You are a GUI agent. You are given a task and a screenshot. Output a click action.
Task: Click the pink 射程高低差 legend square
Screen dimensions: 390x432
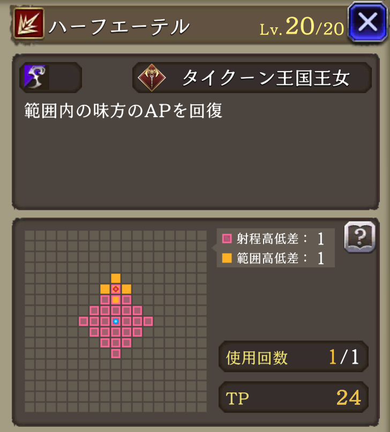[x=227, y=238]
